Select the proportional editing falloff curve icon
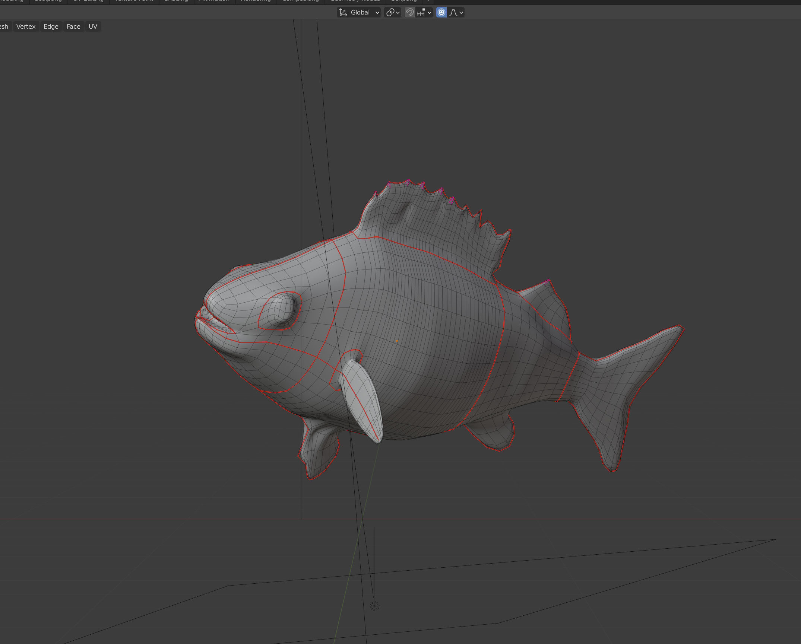 point(454,12)
